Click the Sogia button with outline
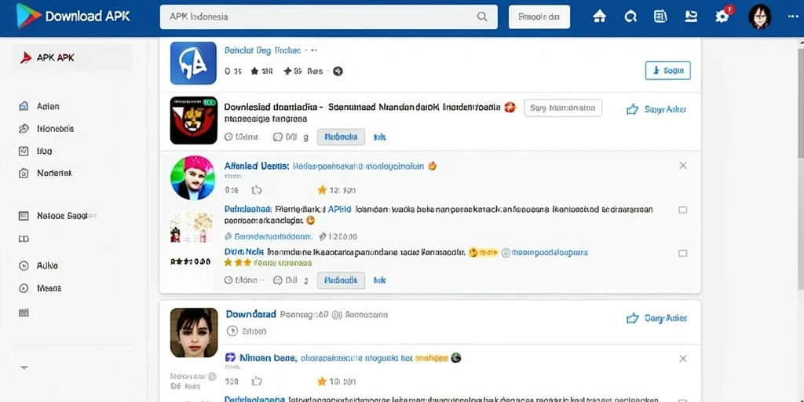804x402 pixels. (667, 71)
